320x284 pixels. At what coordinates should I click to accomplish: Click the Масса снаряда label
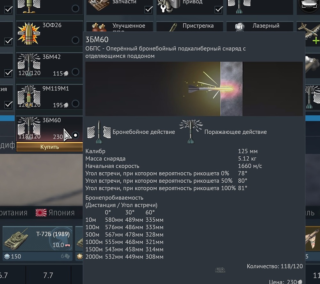coord(105,159)
